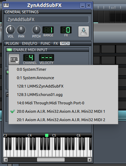Edit the ZynAddSubFX instrument name field

pos(48,20)
